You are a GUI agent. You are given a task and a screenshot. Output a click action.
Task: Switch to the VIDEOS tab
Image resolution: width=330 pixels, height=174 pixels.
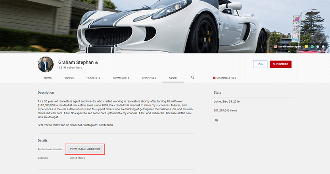click(x=69, y=78)
